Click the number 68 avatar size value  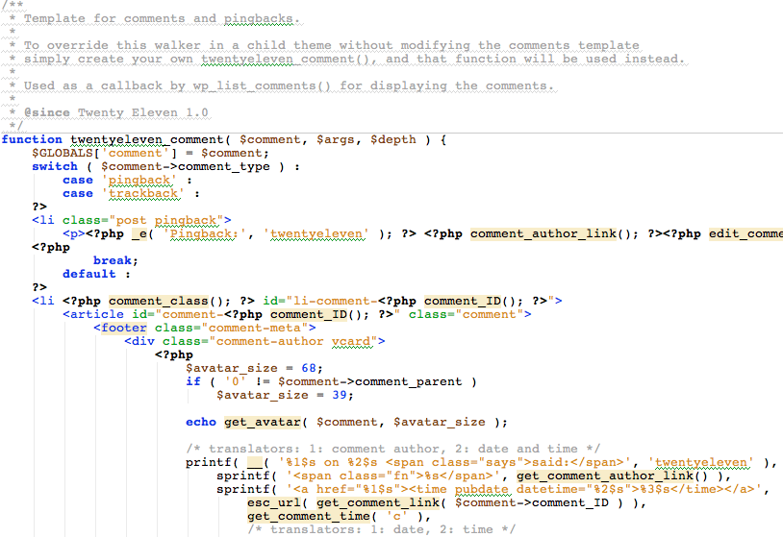(x=309, y=369)
